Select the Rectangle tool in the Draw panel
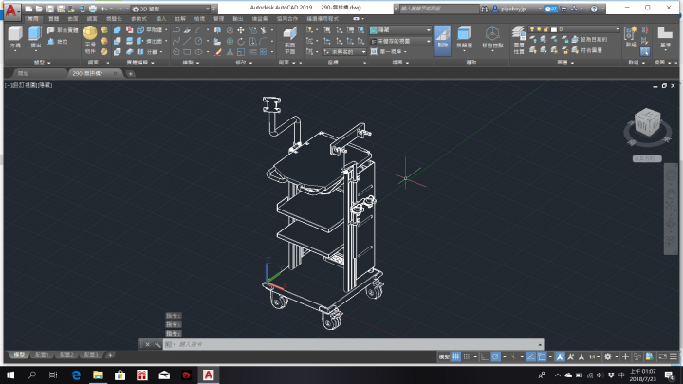This screenshot has width=683, height=384. click(x=187, y=52)
